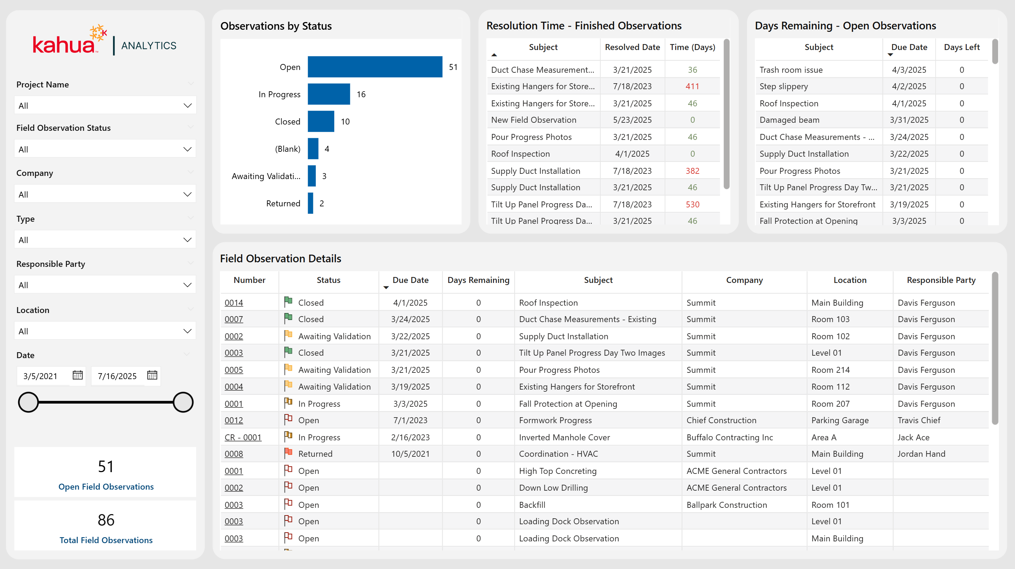Click the green flag icon for observation 0014
This screenshot has height=569, width=1015.
point(288,302)
